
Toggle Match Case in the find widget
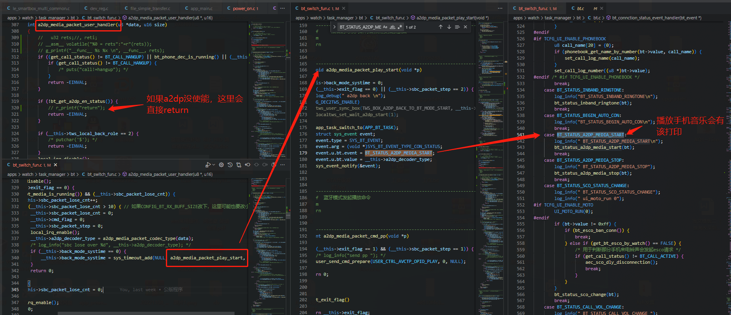(385, 27)
